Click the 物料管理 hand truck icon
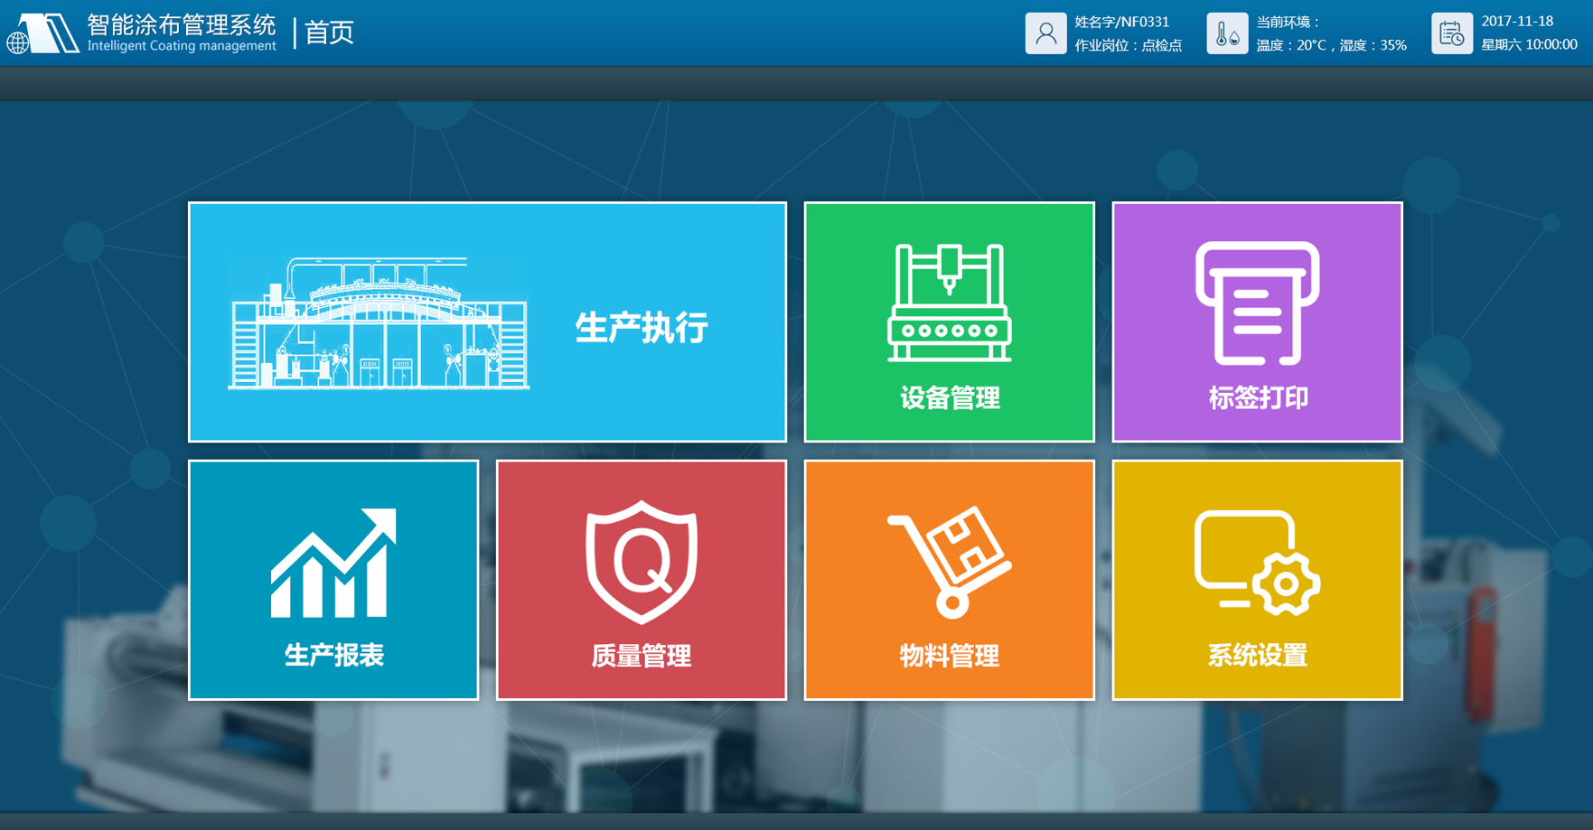The image size is (1593, 830). (949, 562)
